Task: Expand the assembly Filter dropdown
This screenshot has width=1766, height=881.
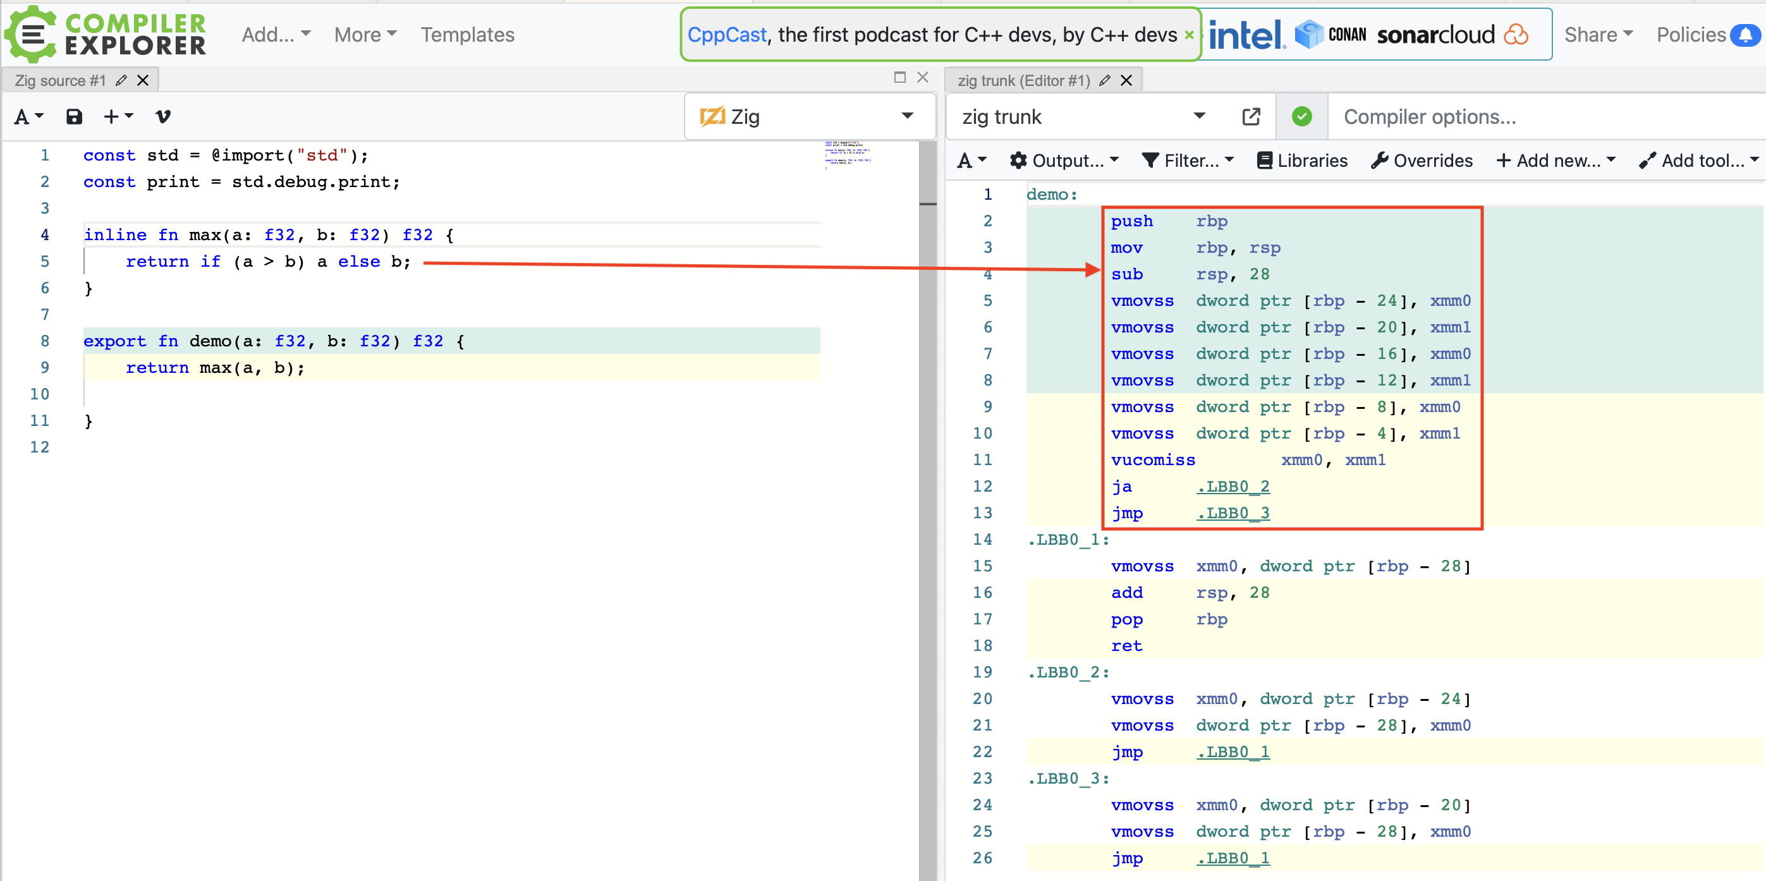Action: [x=1188, y=160]
